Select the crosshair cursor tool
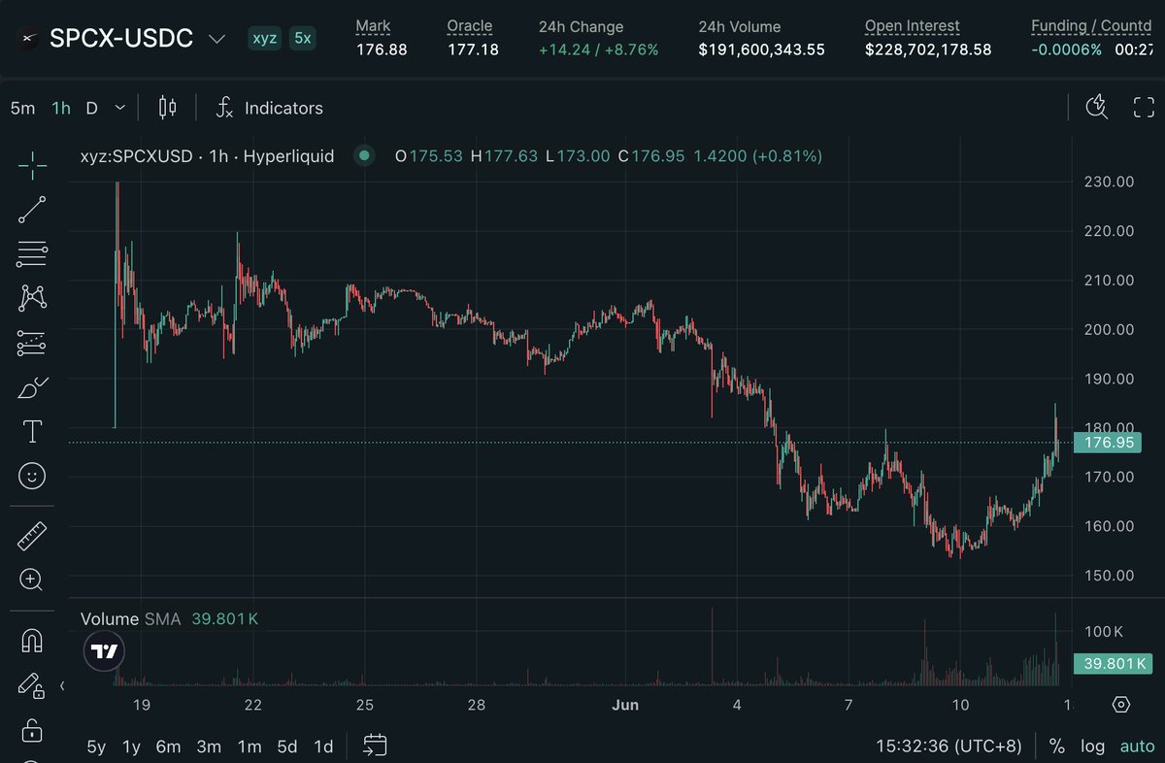Screen dimensions: 1165x763 pyautogui.click(x=32, y=165)
